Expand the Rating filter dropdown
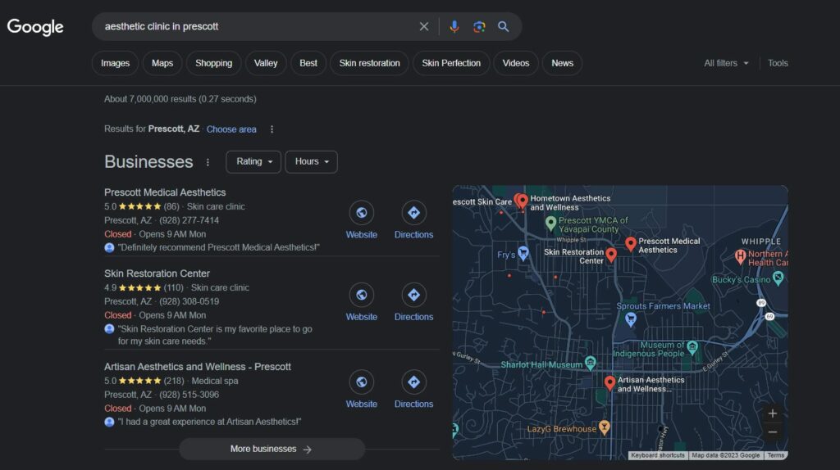840x470 pixels. (x=253, y=161)
